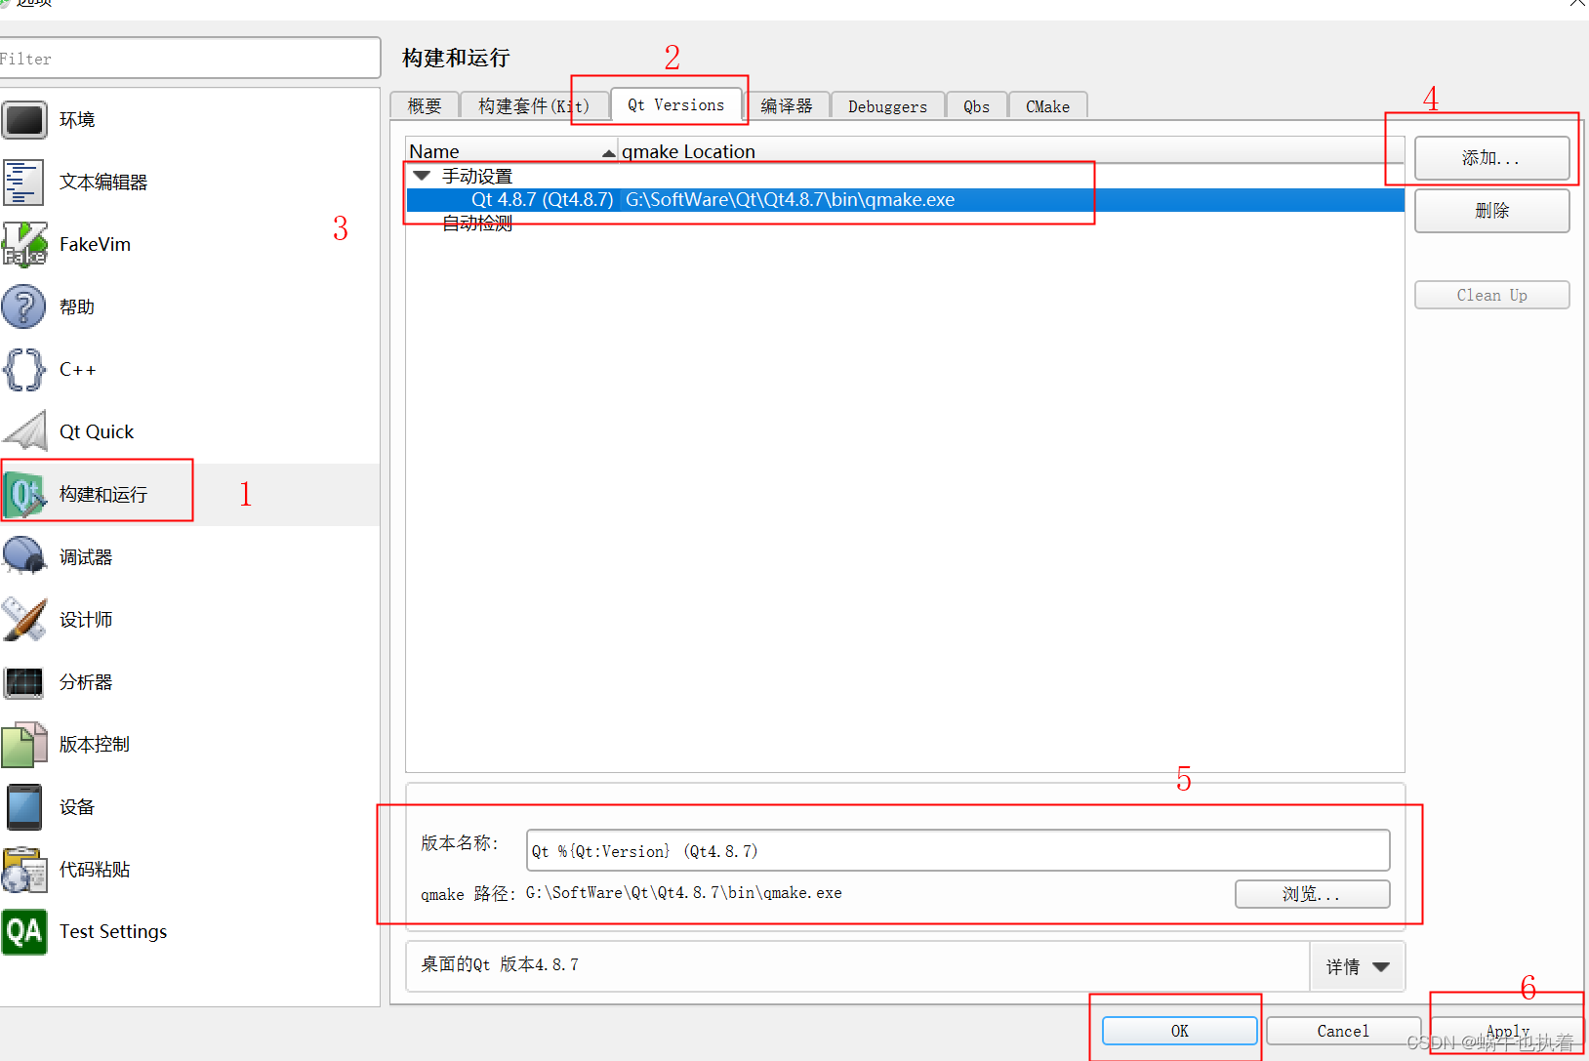Image resolution: width=1589 pixels, height=1061 pixels.
Task: Click the Clean Up button
Action: pyautogui.click(x=1491, y=295)
